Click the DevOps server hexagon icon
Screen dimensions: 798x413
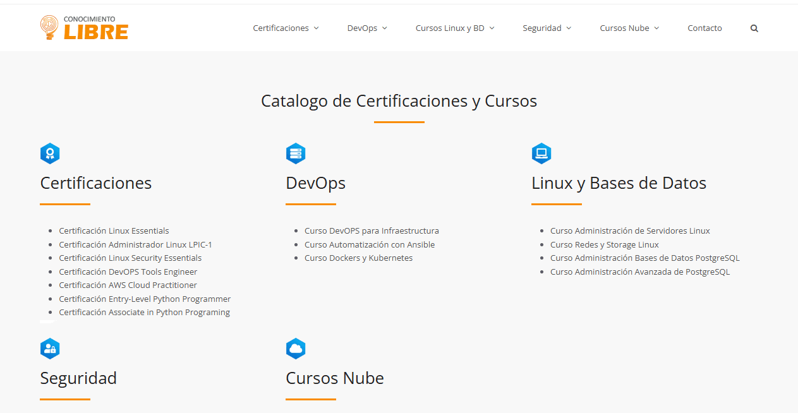tap(296, 153)
